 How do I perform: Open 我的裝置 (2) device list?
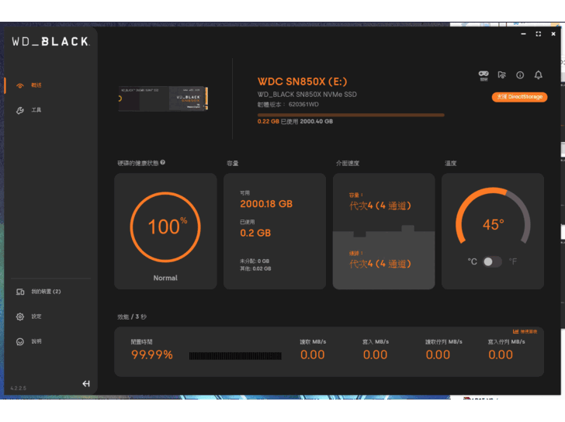[x=39, y=292]
